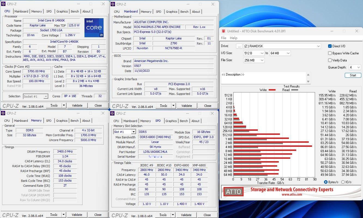The image size is (363, 218).
Task: Click the Description text field
Action: point(264,78)
